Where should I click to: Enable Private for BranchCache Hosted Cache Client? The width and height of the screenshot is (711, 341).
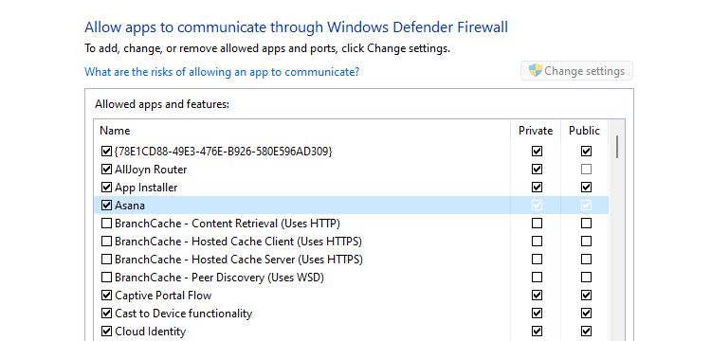coord(537,242)
